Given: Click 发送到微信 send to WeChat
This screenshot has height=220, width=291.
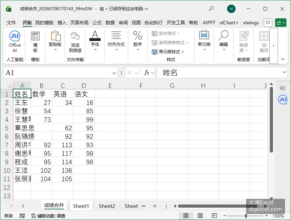Looking at the screenshot, I should point(75,42).
